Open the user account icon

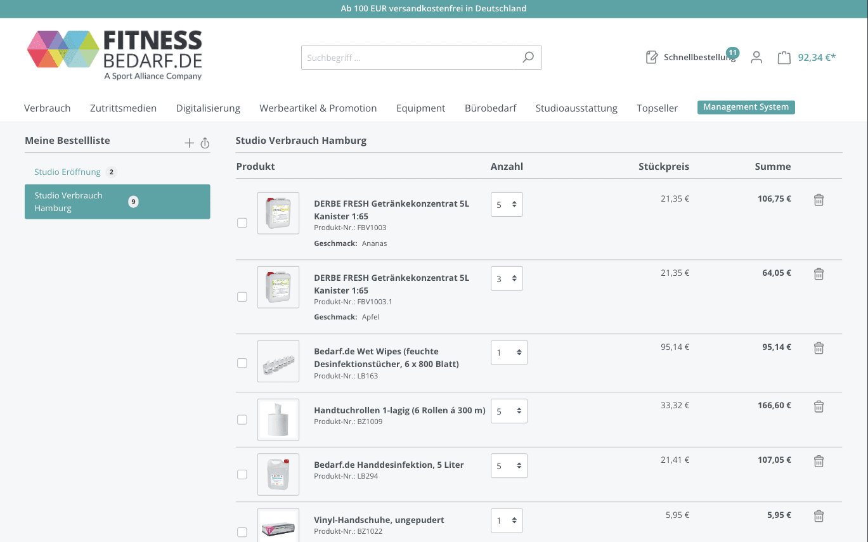tap(756, 58)
